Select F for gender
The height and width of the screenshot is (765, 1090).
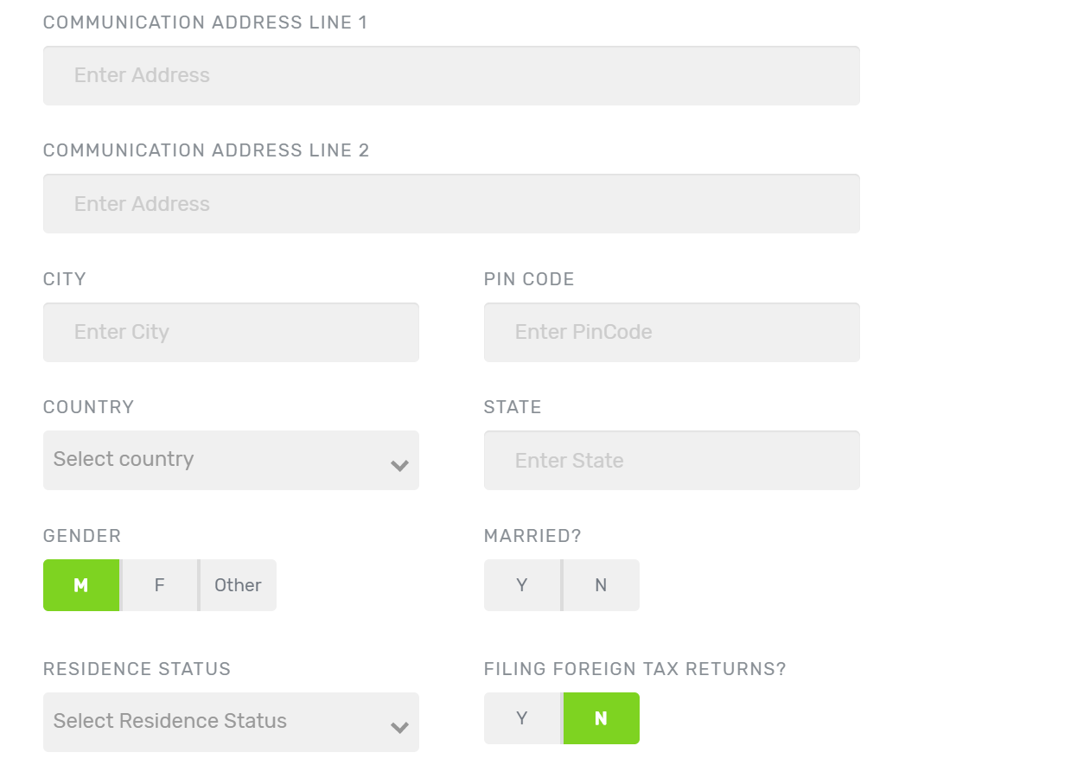coord(160,585)
